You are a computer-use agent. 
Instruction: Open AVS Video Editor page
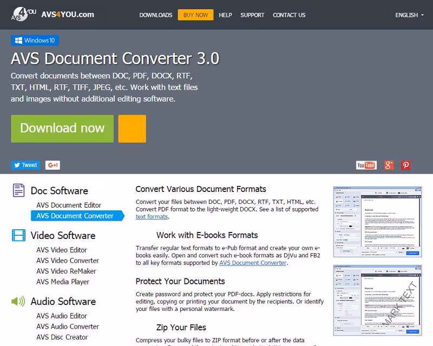[62, 250]
